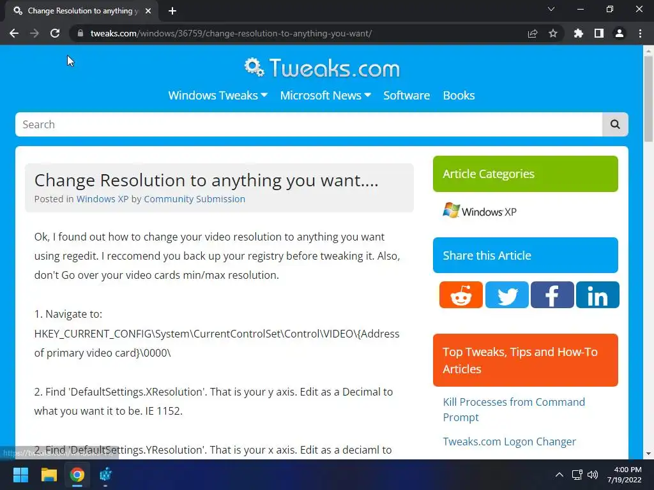Viewport: 654px width, 490px height.
Task: Open Kill Processes from Command Prompt
Action: [514, 410]
